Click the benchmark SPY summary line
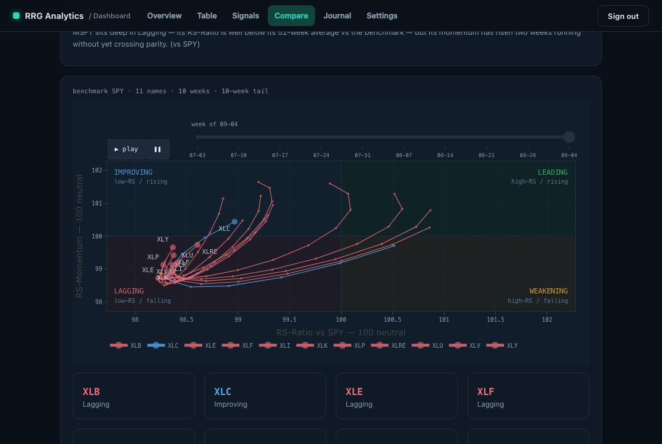 (171, 91)
